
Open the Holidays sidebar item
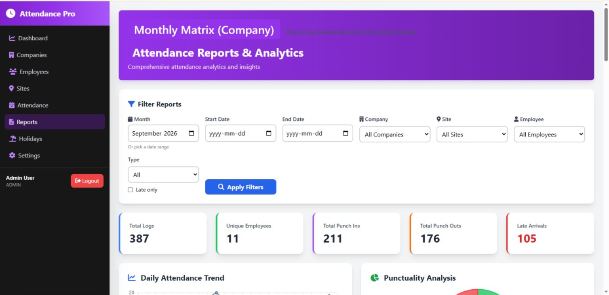[x=55, y=139]
